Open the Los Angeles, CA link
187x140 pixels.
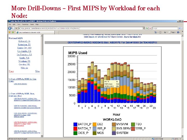pos(24,51)
